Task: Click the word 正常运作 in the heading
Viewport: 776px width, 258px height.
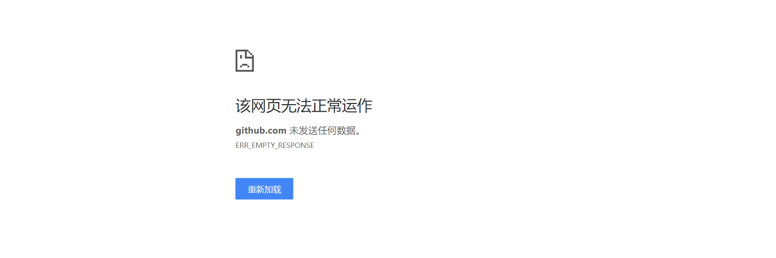Action: tap(342, 106)
